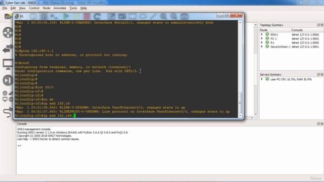Image resolution: width=324 pixels, height=182 pixels.
Task: Expand the PC-1 node in Topology Summary
Action: (x=262, y=38)
